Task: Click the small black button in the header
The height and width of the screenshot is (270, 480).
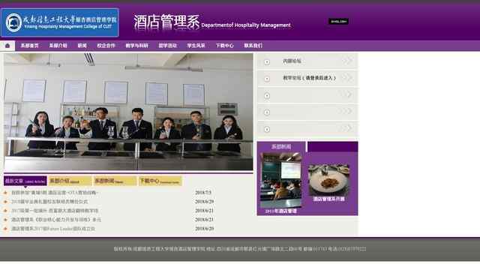Action: [x=338, y=22]
